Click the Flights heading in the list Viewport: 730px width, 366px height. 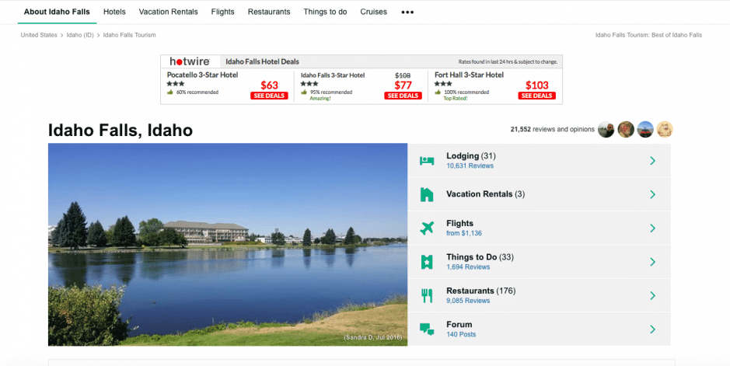[459, 223]
